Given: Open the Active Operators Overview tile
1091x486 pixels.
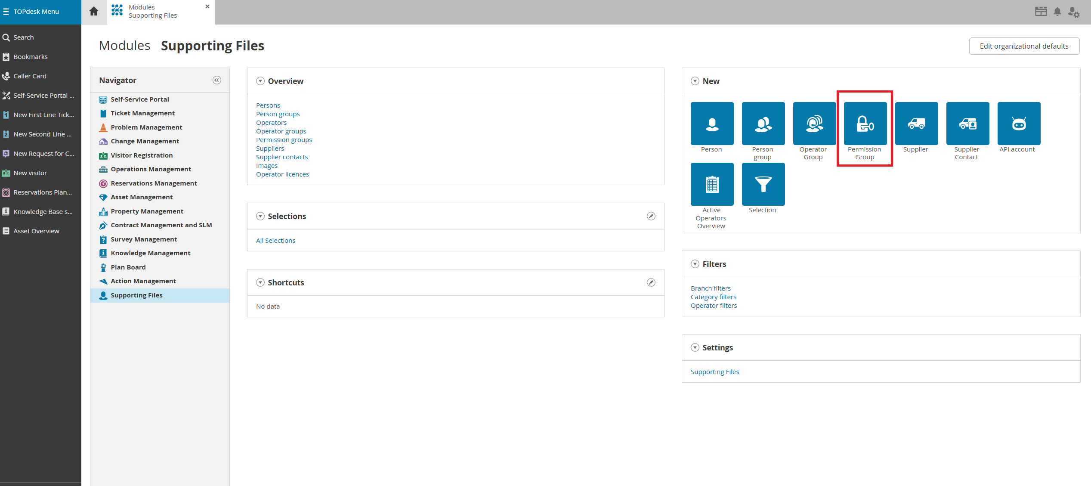Looking at the screenshot, I should [x=712, y=184].
